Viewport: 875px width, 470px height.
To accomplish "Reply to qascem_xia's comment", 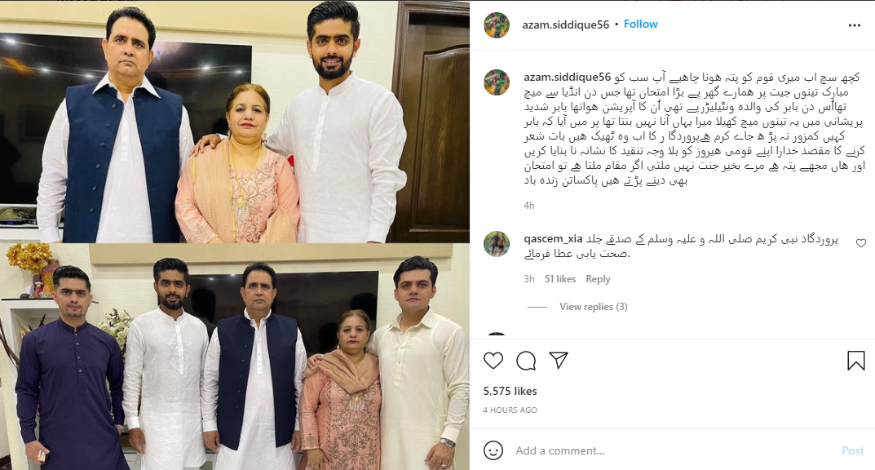I will 598,278.
